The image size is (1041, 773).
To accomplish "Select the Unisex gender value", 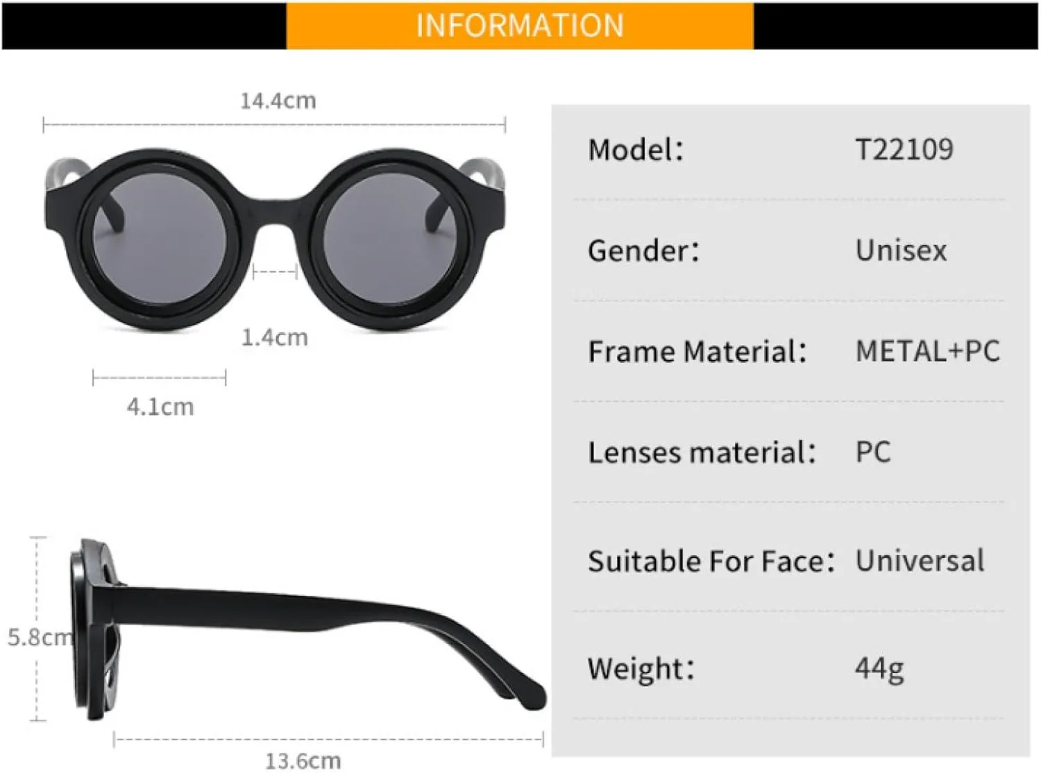I will [x=901, y=251].
